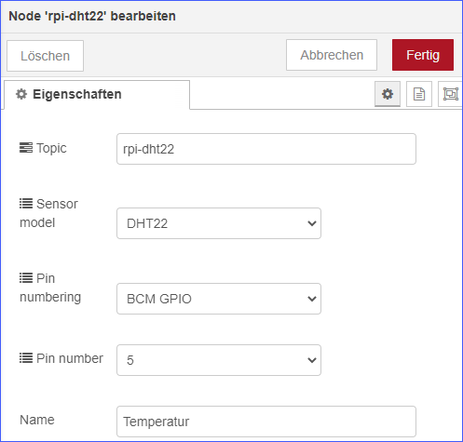Click list icon next to Sensor model

click(x=26, y=204)
